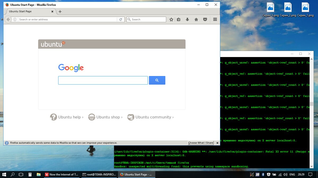This screenshot has width=318, height=178.
Task: Select the Скрин_3.png desktop file
Action: [270, 10]
